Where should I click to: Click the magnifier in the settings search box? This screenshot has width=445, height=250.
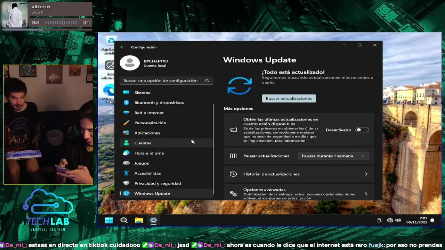207,81
